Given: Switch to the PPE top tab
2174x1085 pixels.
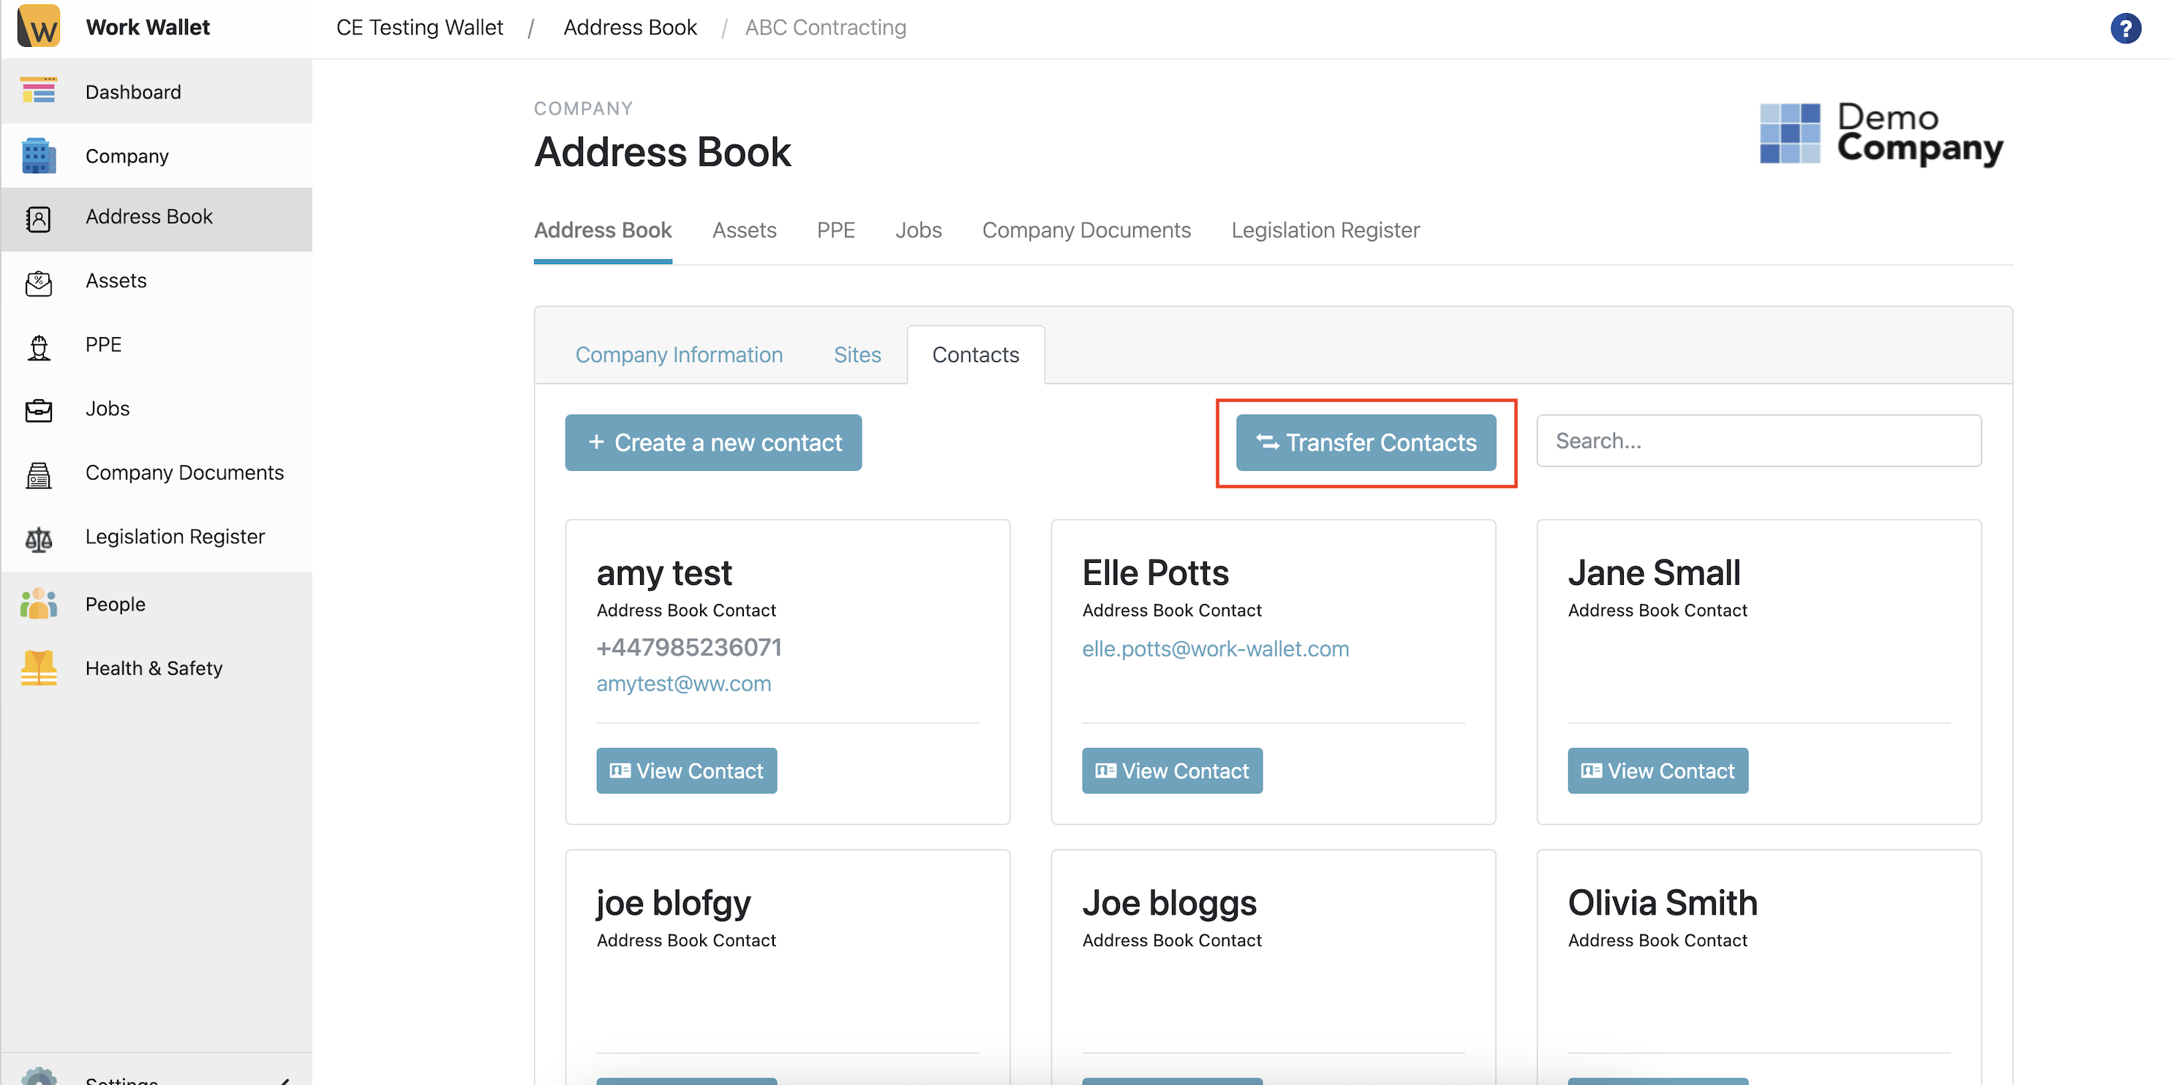Looking at the screenshot, I should coord(835,230).
